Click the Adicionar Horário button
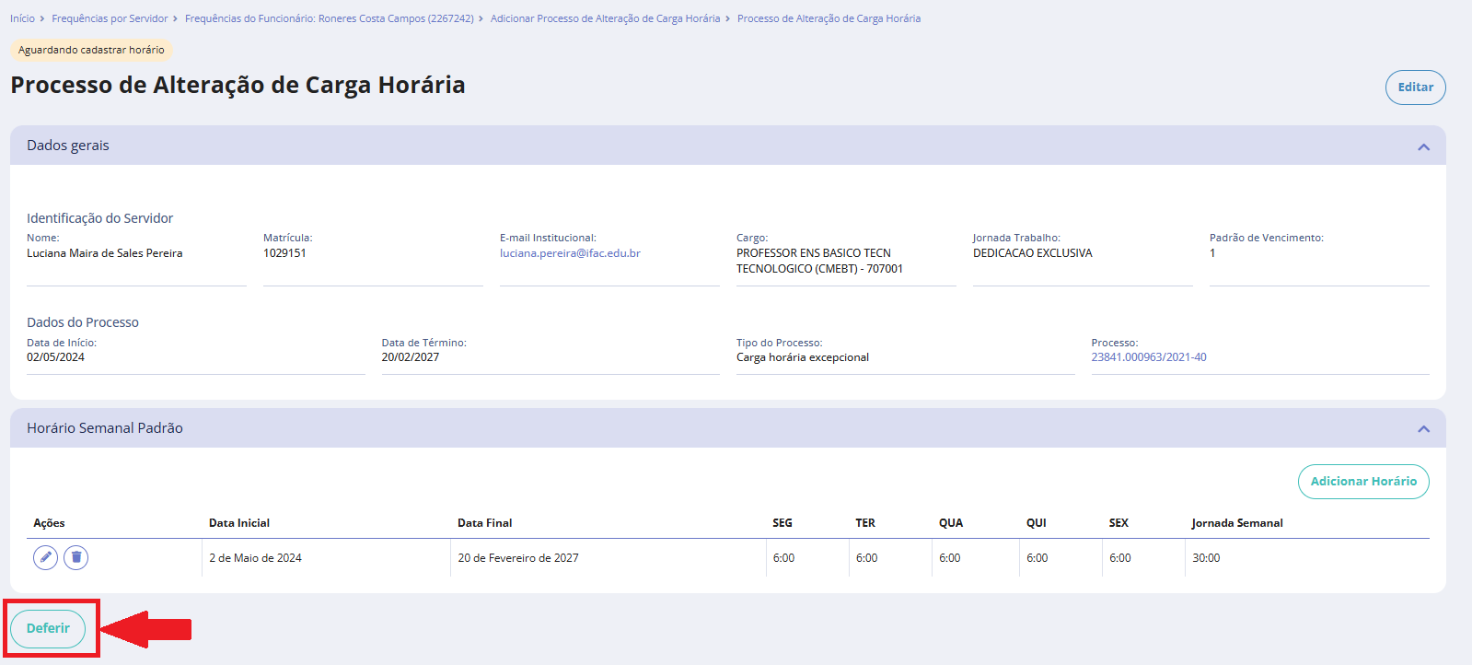Image resolution: width=1472 pixels, height=665 pixels. (1362, 482)
